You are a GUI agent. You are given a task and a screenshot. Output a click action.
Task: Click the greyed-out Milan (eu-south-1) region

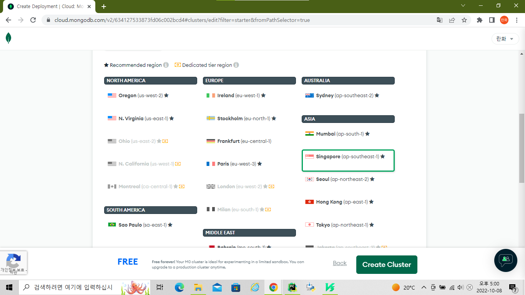[249, 209]
